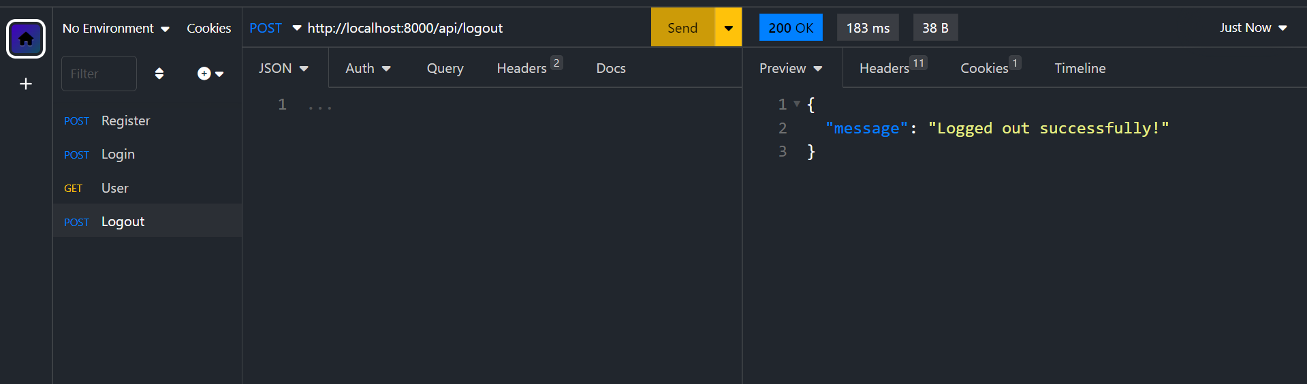Collapse the JSON response fold arrow
The width and height of the screenshot is (1307, 384).
pos(797,104)
